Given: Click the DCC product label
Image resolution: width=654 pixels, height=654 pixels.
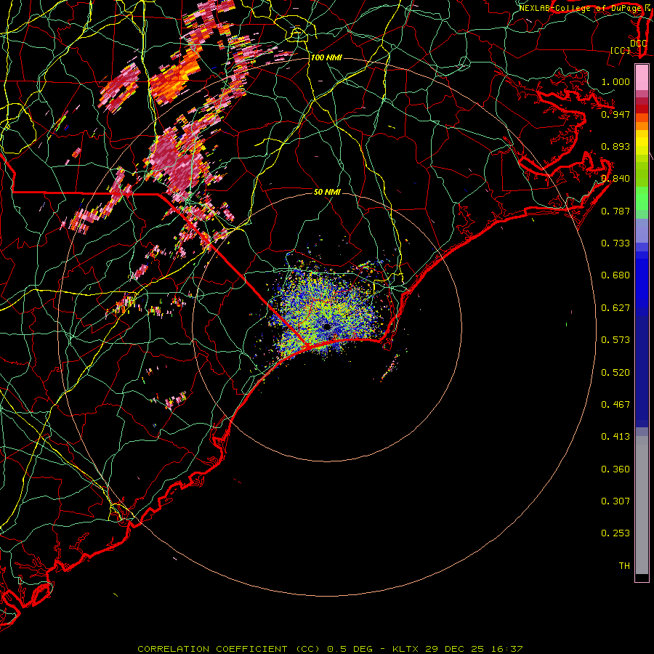Looking at the screenshot, I should (639, 44).
